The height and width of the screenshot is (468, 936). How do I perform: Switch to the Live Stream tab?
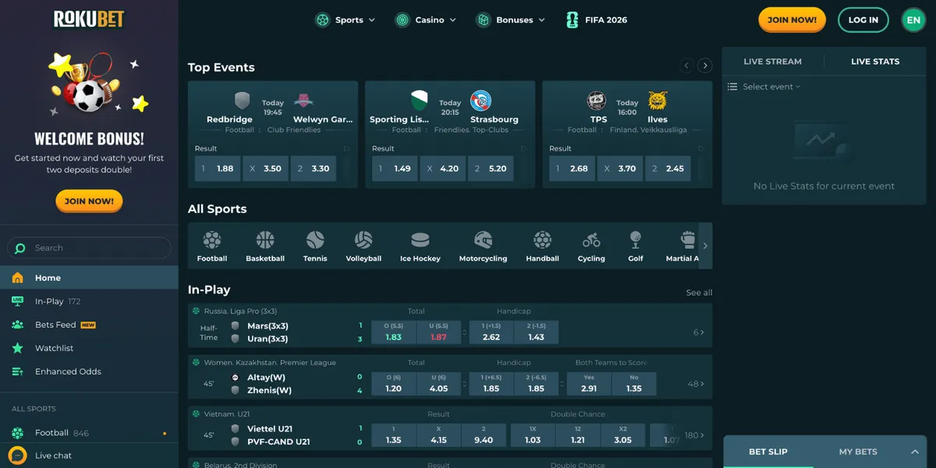pyautogui.click(x=772, y=62)
